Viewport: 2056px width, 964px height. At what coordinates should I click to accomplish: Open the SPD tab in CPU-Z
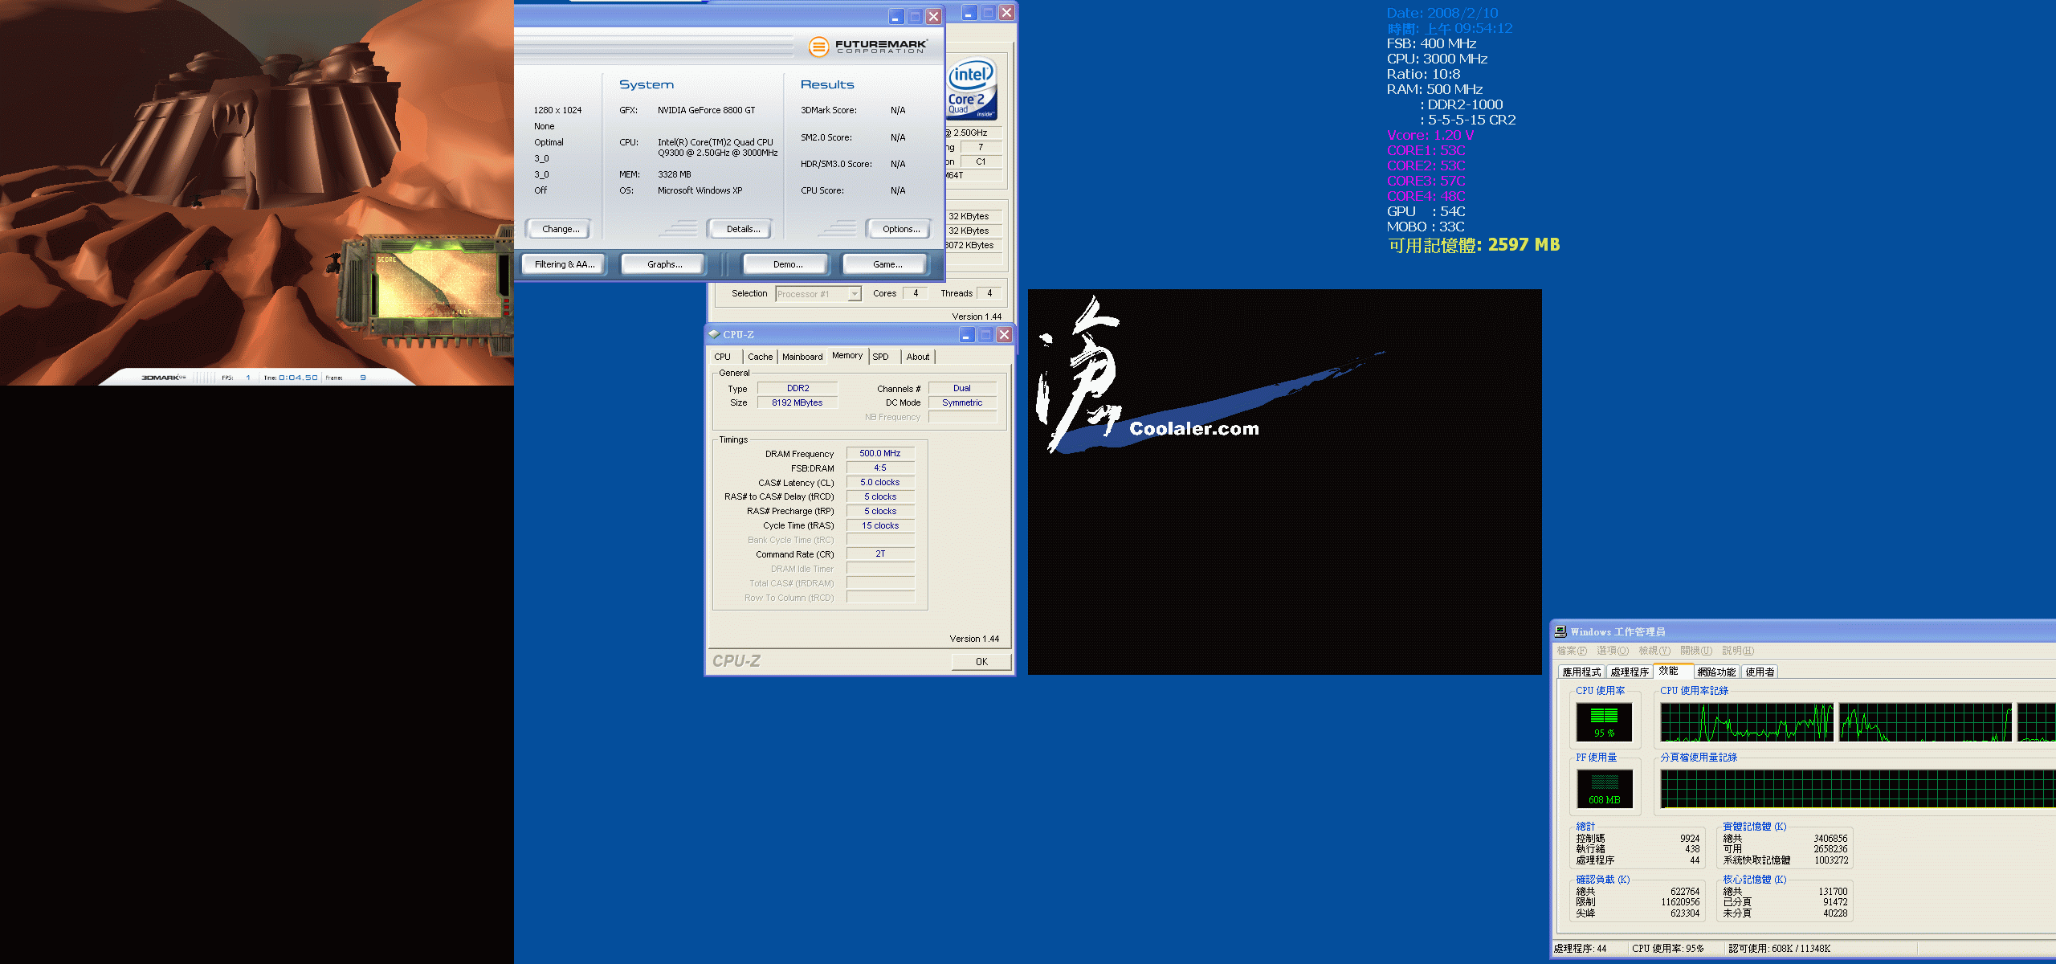(881, 357)
